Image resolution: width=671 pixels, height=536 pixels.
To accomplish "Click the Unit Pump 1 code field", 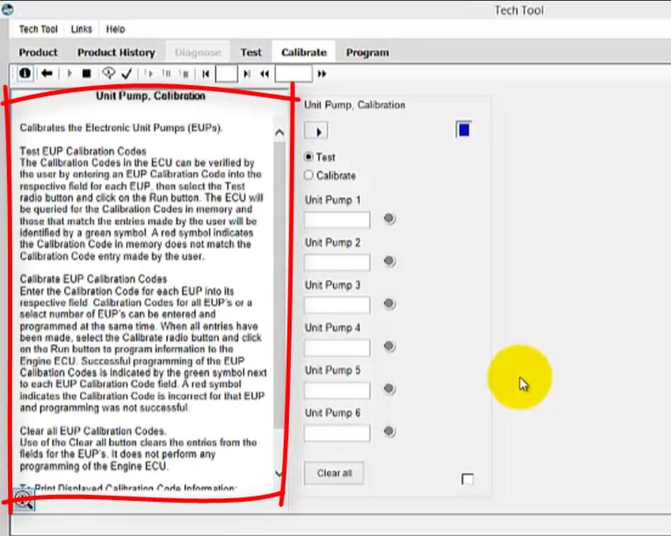I will coord(337,220).
